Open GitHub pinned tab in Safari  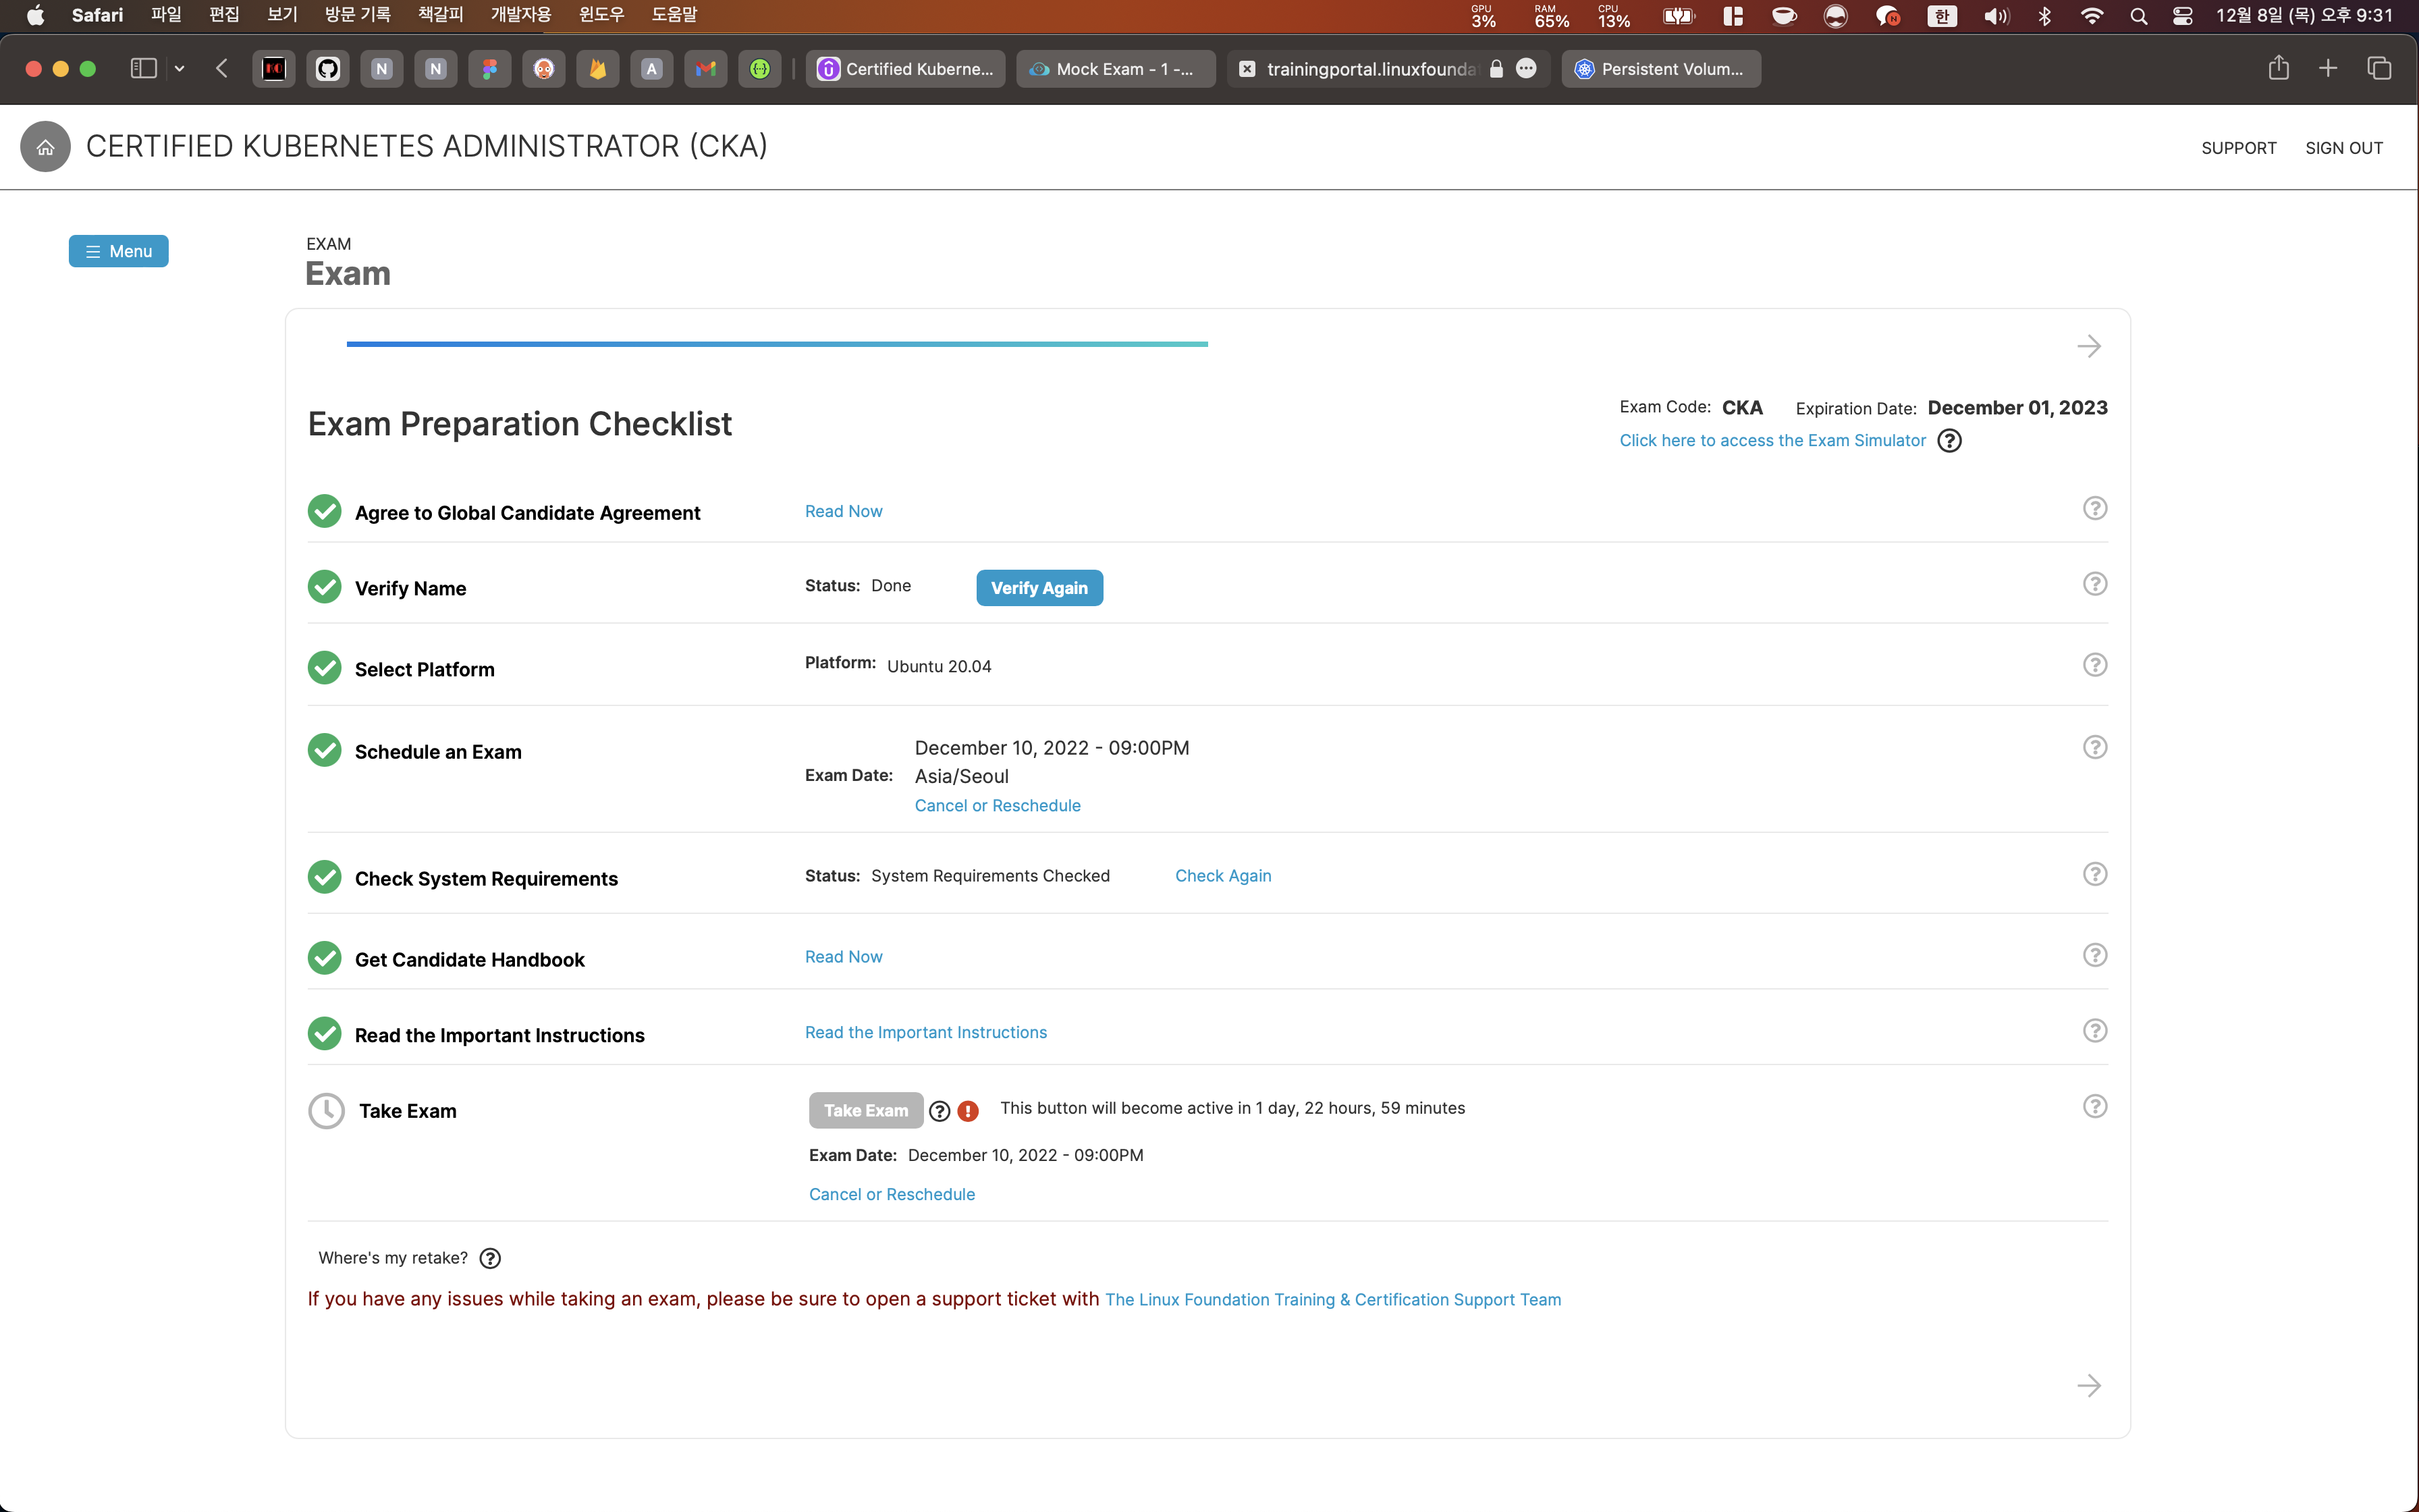[328, 69]
